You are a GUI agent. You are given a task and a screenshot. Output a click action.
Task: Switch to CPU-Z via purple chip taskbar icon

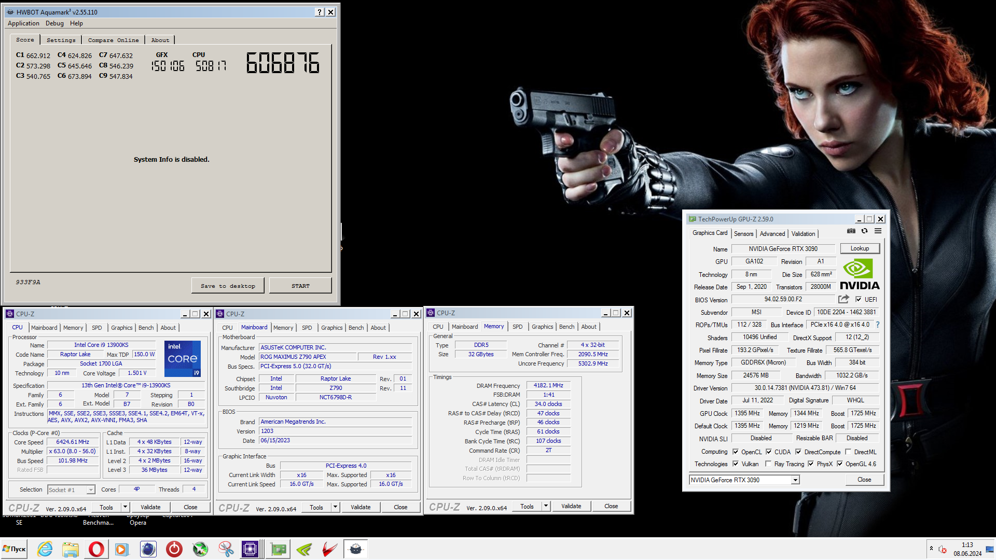[x=250, y=549]
